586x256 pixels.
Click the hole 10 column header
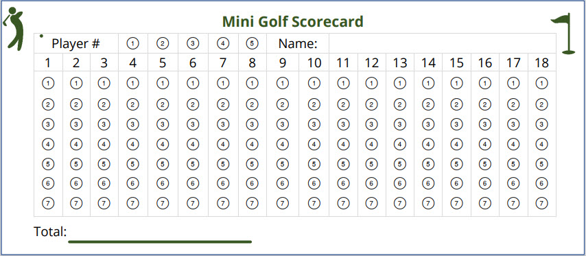(x=314, y=62)
